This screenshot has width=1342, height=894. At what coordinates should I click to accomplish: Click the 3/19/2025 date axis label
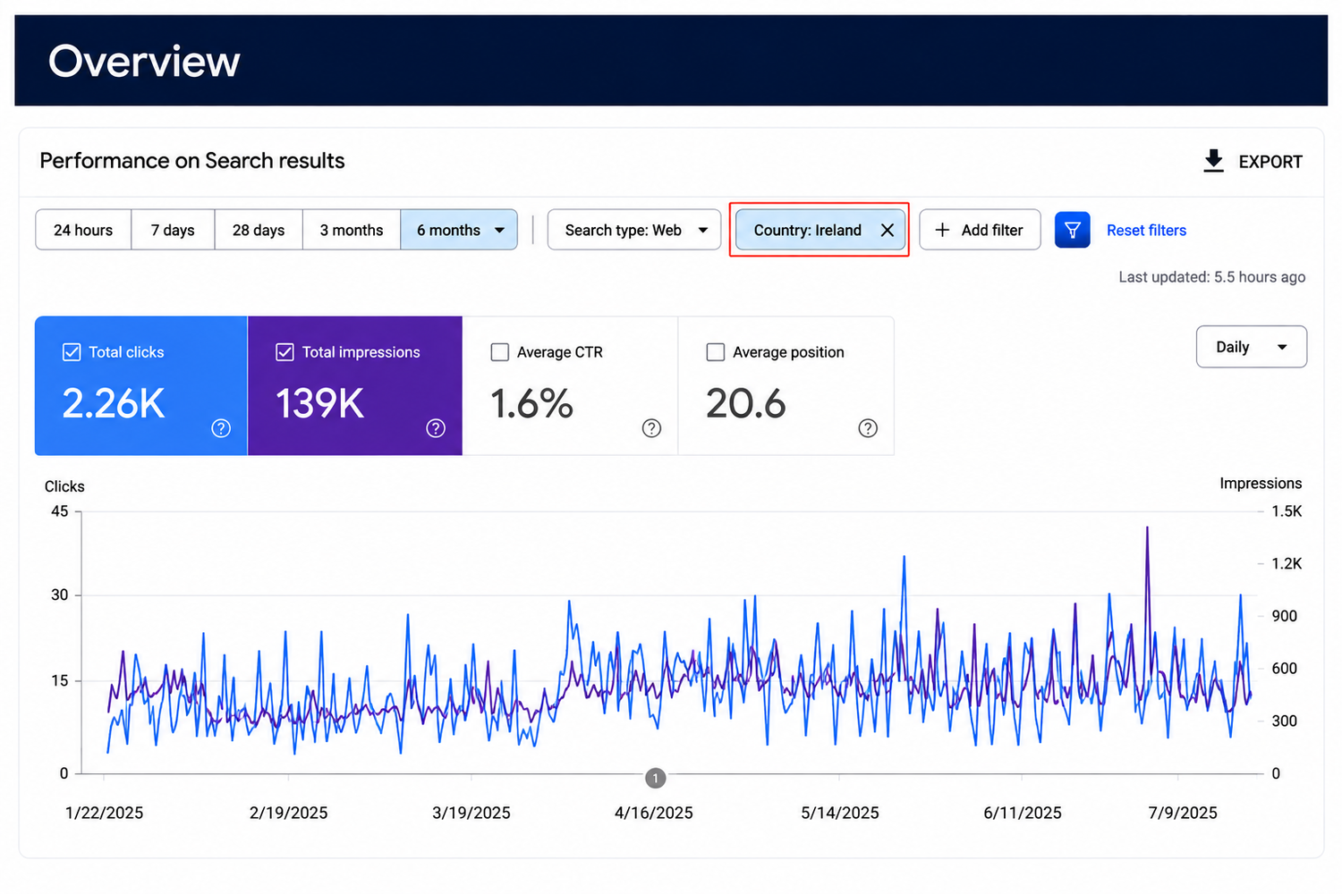[x=471, y=813]
